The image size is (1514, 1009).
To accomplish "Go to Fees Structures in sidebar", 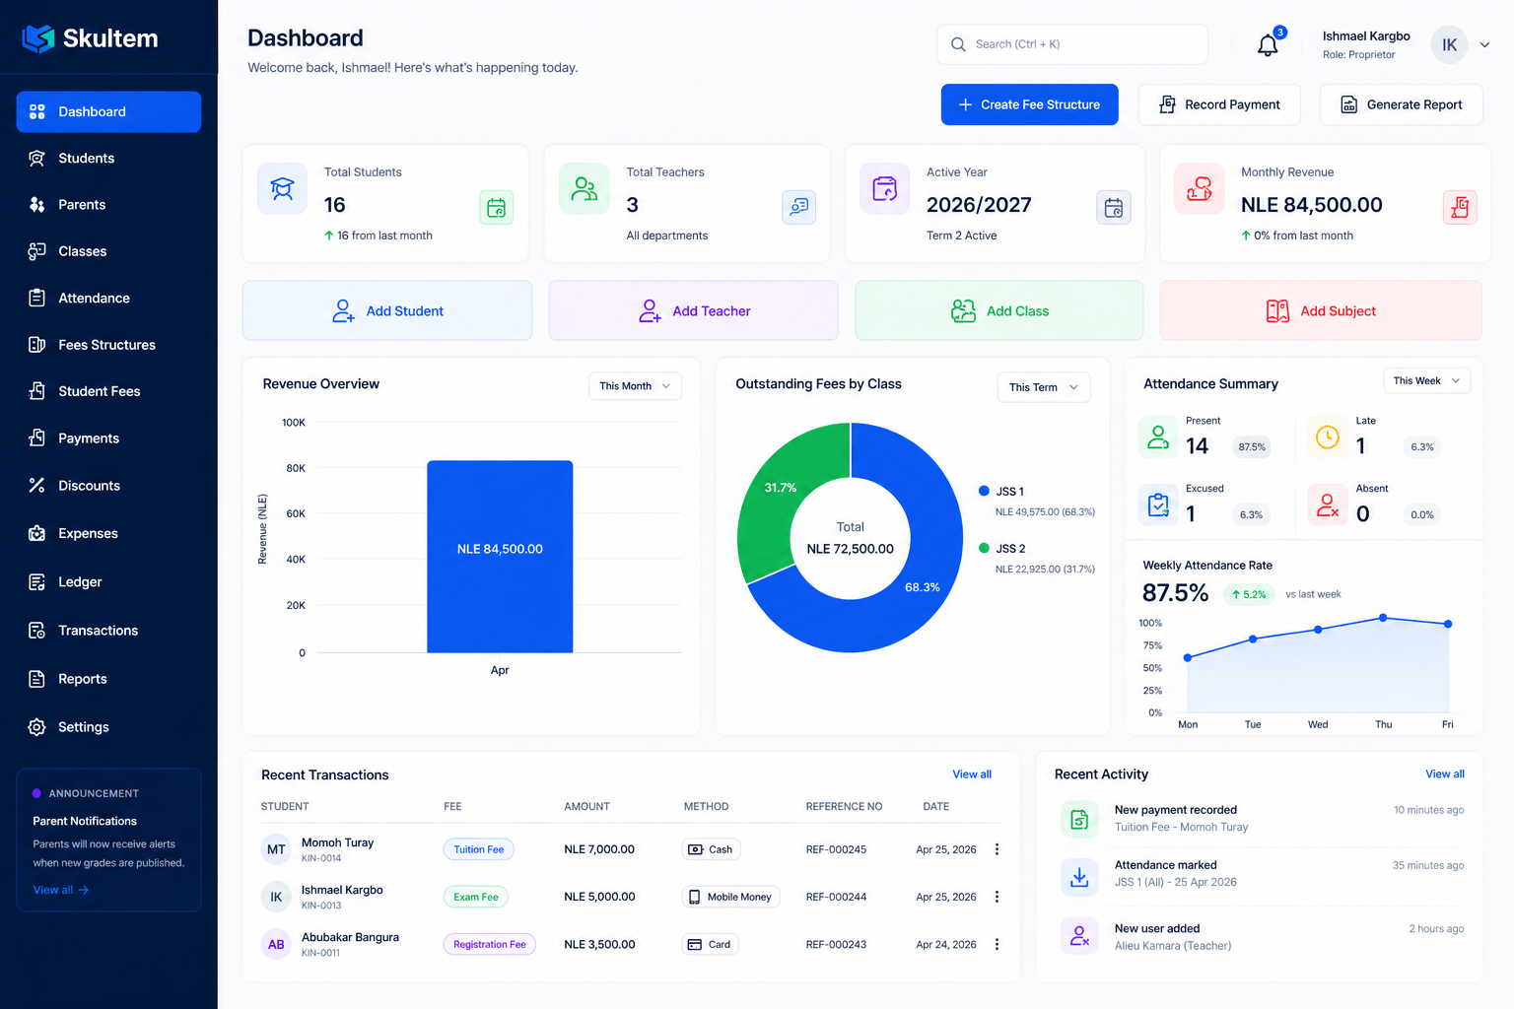I will [108, 345].
